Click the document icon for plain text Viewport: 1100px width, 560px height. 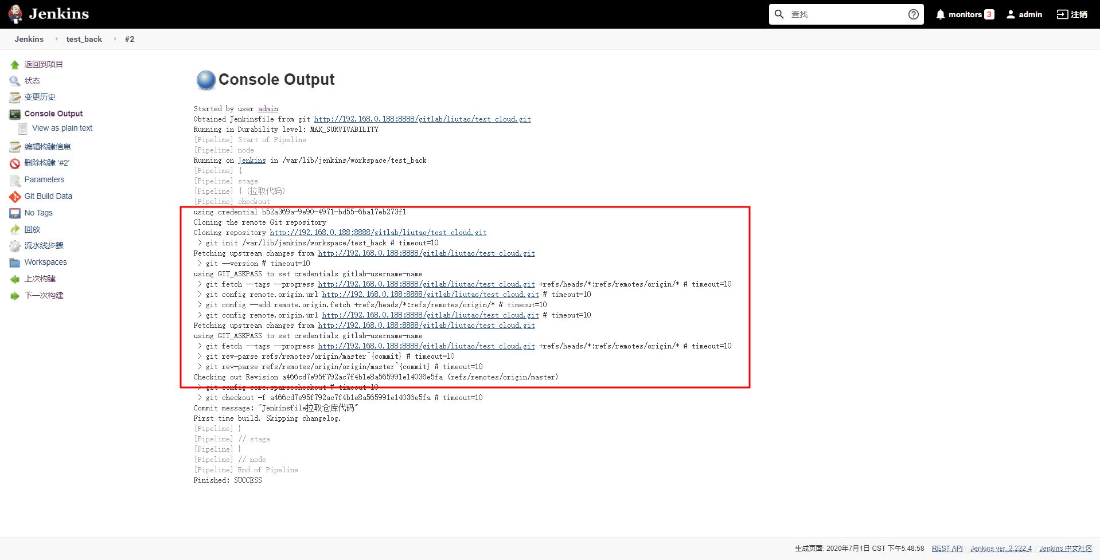coord(23,128)
